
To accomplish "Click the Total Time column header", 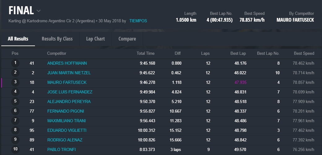I will click(x=146, y=54).
